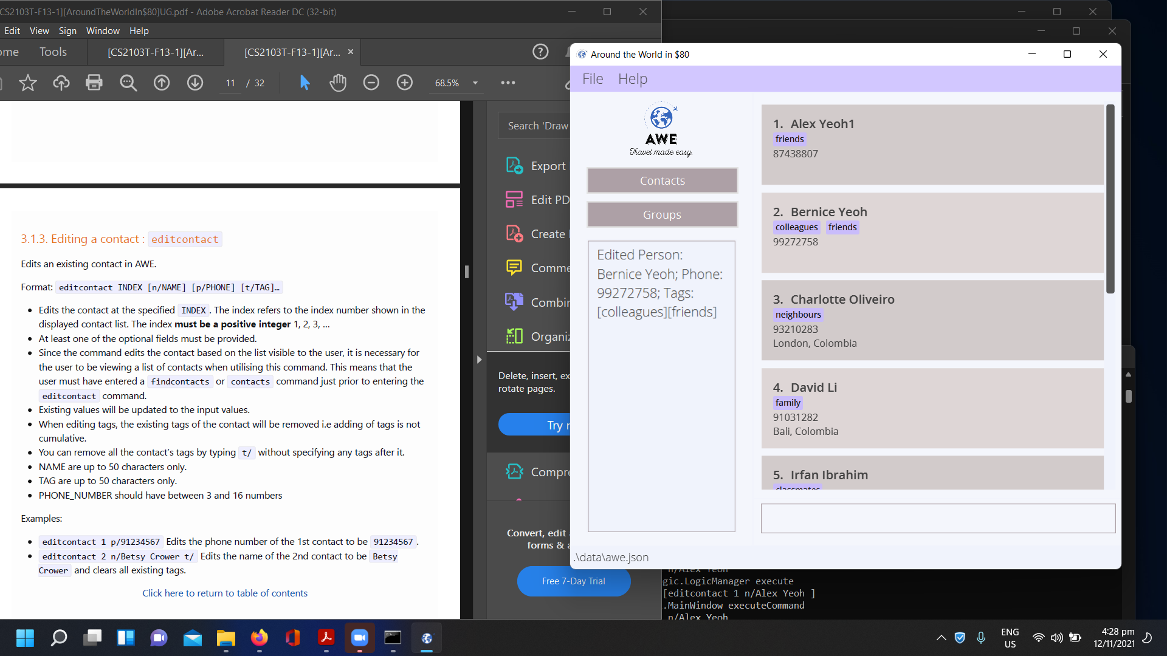1167x656 pixels.
Task: Click the zoom in plus icon
Action: 405,83
